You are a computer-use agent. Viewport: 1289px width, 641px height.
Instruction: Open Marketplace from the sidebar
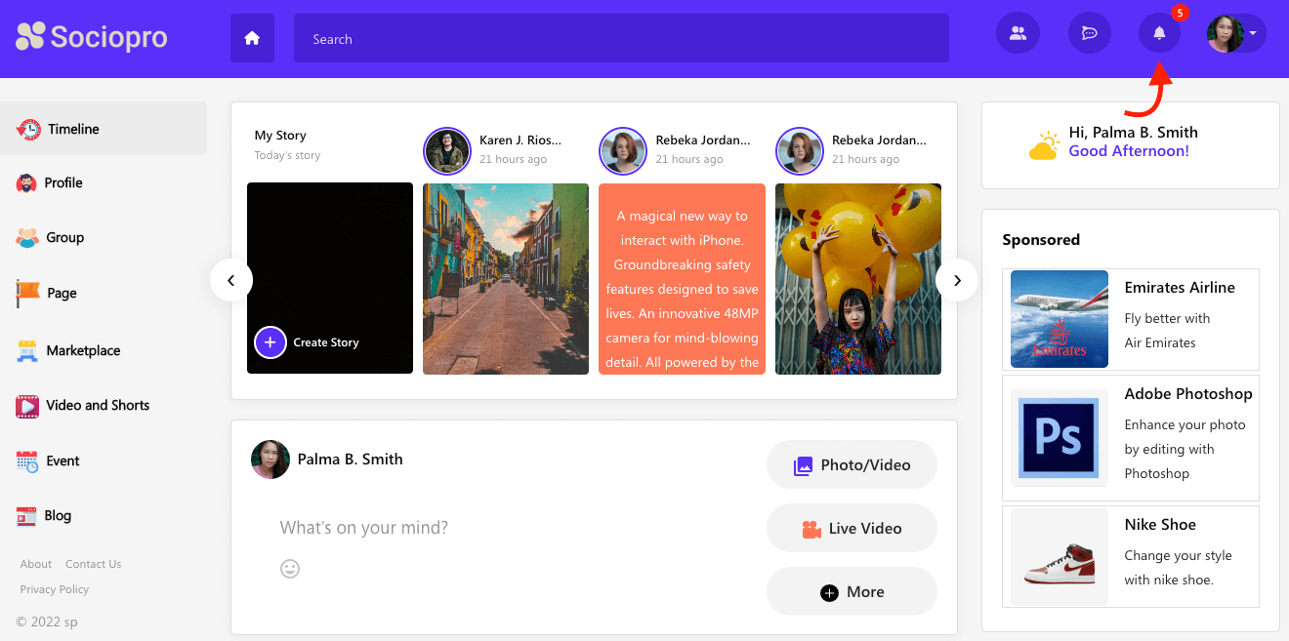(x=83, y=350)
